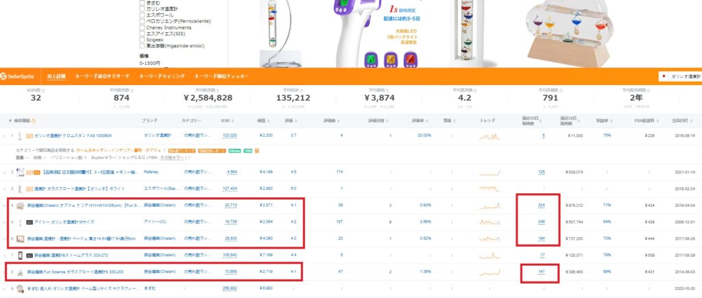Click the orange badge on row 1 title

(x=29, y=136)
